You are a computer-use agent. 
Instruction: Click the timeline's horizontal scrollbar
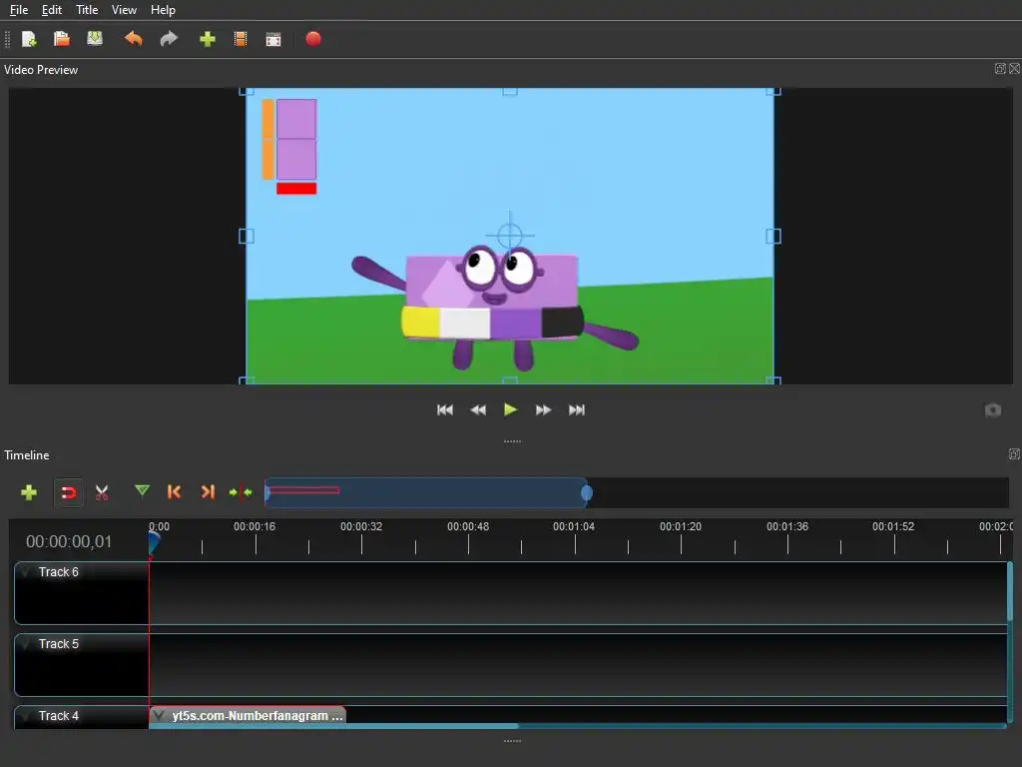tap(333, 726)
